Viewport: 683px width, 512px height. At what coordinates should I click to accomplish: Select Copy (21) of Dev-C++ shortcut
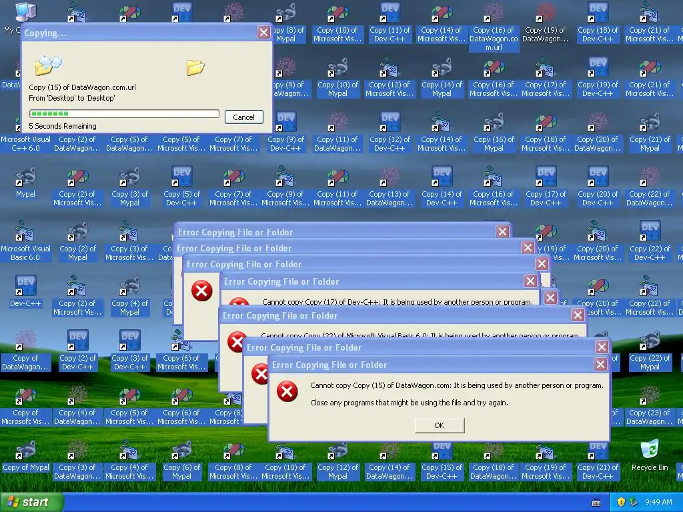click(598, 461)
